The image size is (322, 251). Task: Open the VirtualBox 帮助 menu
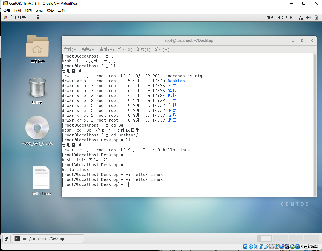(61, 11)
